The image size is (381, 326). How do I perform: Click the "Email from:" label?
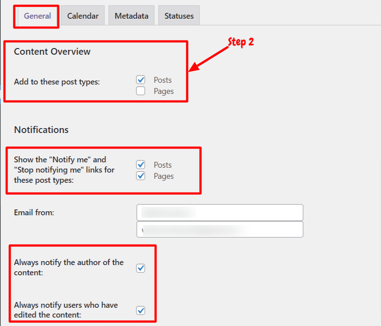34,213
